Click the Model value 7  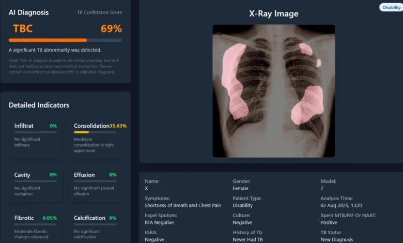(322, 189)
